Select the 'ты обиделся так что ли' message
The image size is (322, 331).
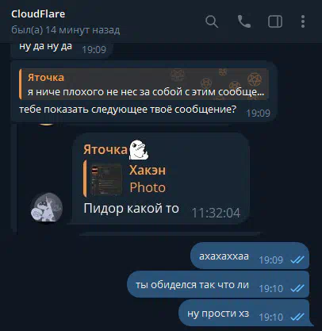click(x=218, y=284)
